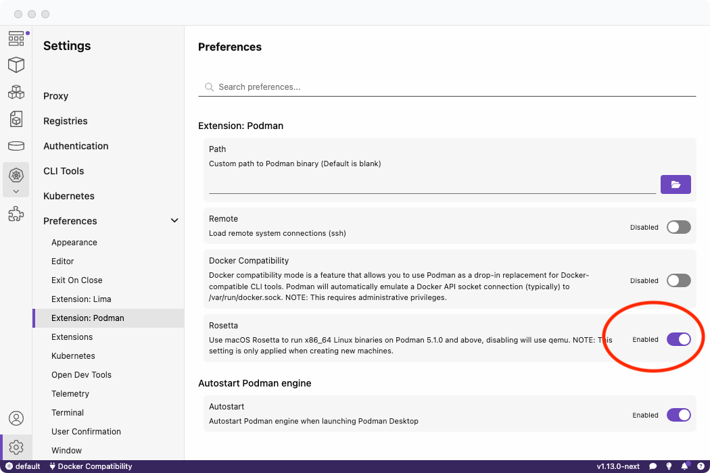The width and height of the screenshot is (710, 473).
Task: Browse for the Podman binary path
Action: pos(676,184)
